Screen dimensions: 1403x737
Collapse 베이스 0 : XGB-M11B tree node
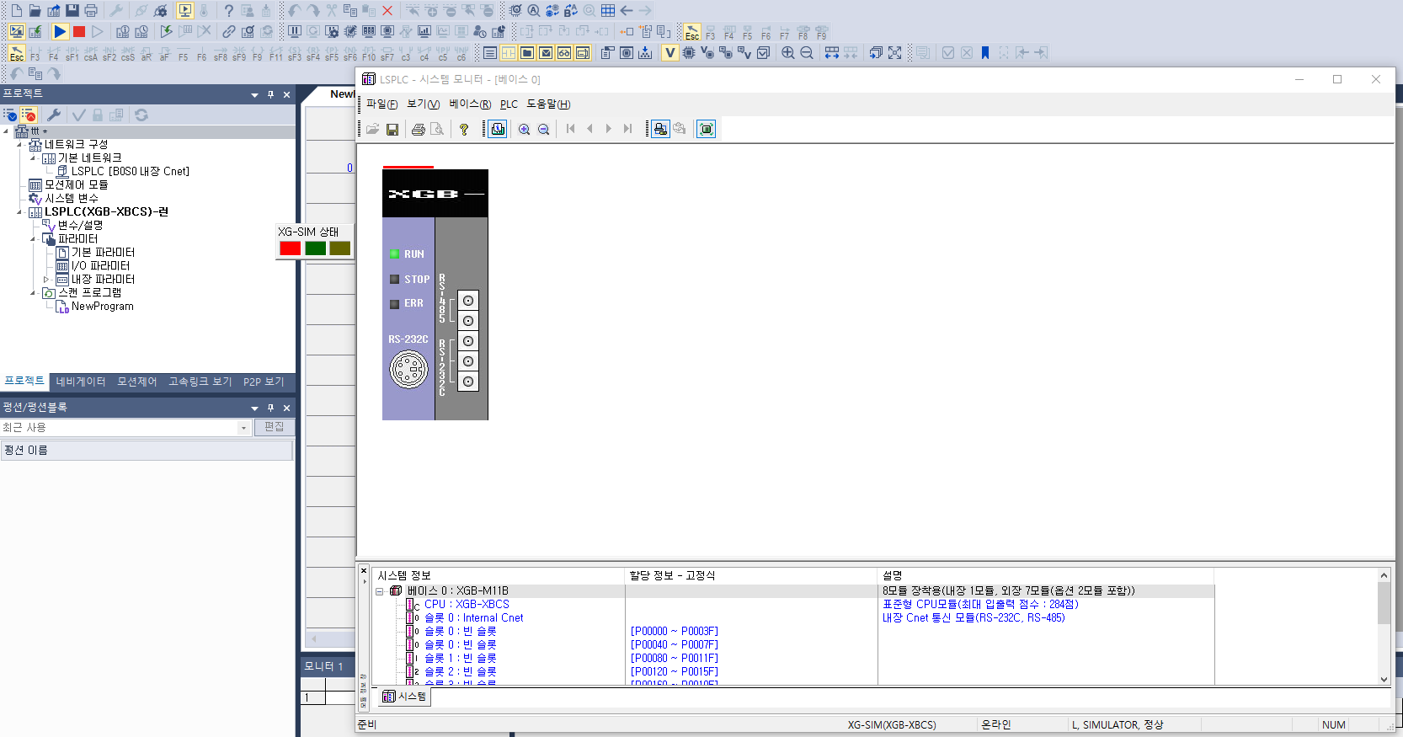point(380,591)
